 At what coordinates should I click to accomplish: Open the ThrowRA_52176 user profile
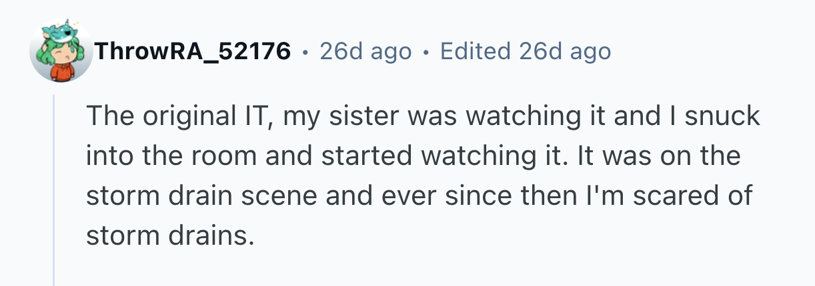(x=192, y=51)
